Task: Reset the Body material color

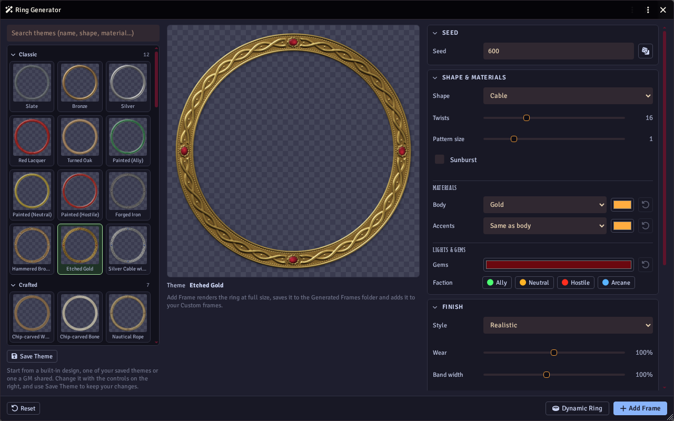Action: [x=645, y=205]
